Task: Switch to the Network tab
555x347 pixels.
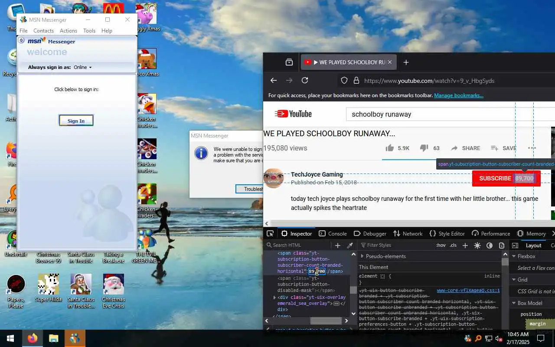Action: tap(408, 233)
